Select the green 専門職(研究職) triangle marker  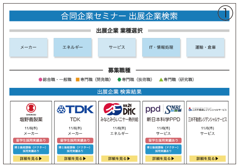(x=161, y=80)
